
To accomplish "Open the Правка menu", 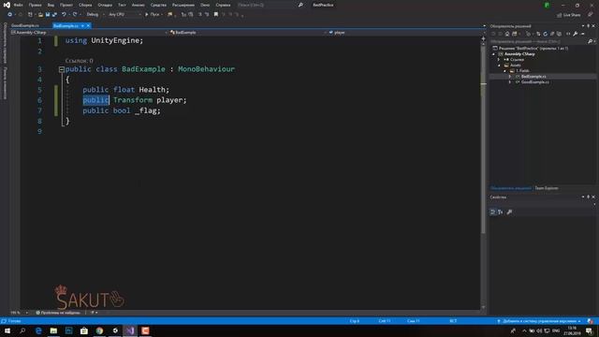I will [35, 5].
